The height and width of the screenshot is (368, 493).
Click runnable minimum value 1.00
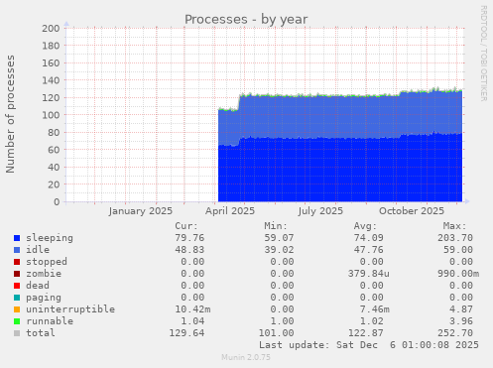coord(282,321)
